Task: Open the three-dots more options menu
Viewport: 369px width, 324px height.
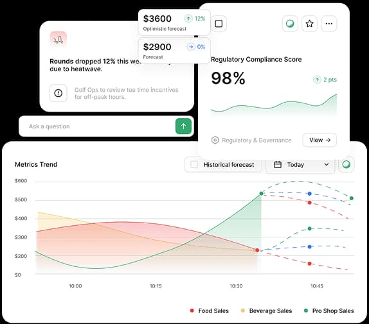Action: coord(329,24)
